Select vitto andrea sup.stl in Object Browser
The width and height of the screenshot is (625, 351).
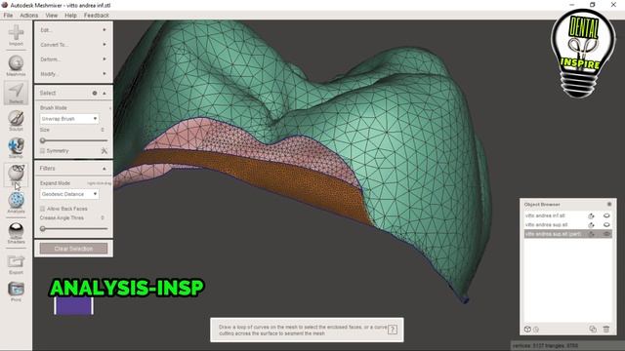(547, 225)
